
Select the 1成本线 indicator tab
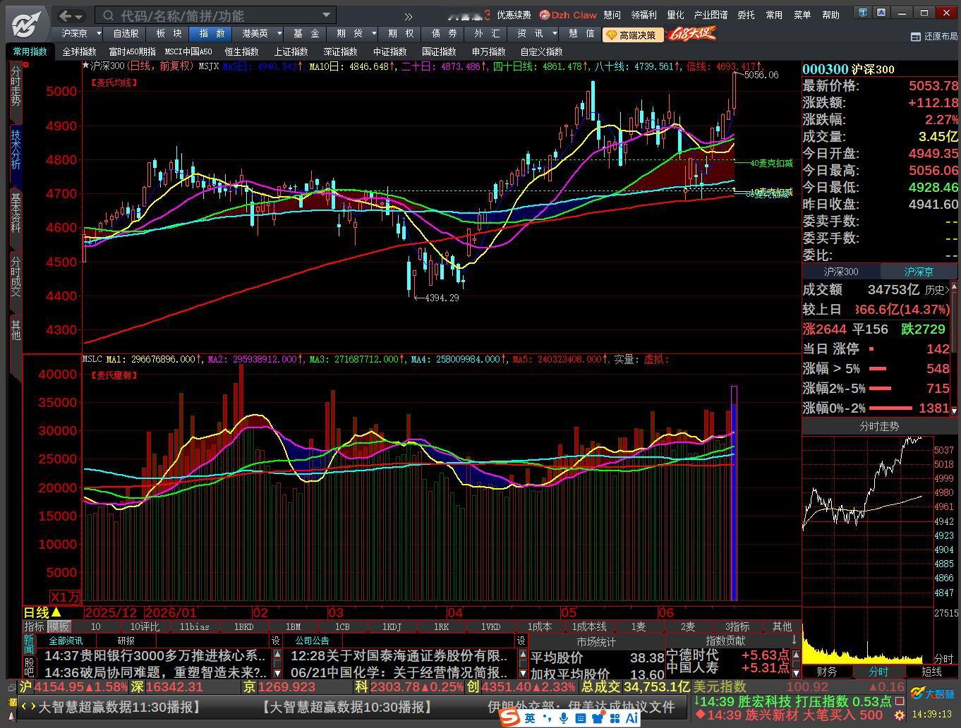click(589, 626)
